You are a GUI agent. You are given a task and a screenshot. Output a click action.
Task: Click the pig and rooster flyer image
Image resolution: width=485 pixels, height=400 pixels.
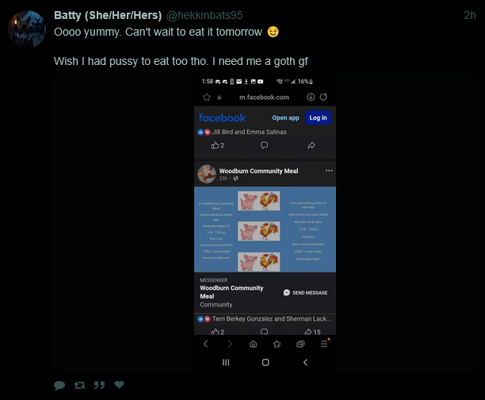pyautogui.click(x=265, y=230)
